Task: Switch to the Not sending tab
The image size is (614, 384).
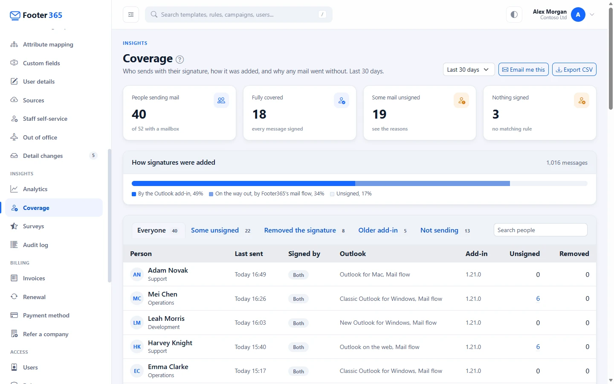Action: click(445, 230)
